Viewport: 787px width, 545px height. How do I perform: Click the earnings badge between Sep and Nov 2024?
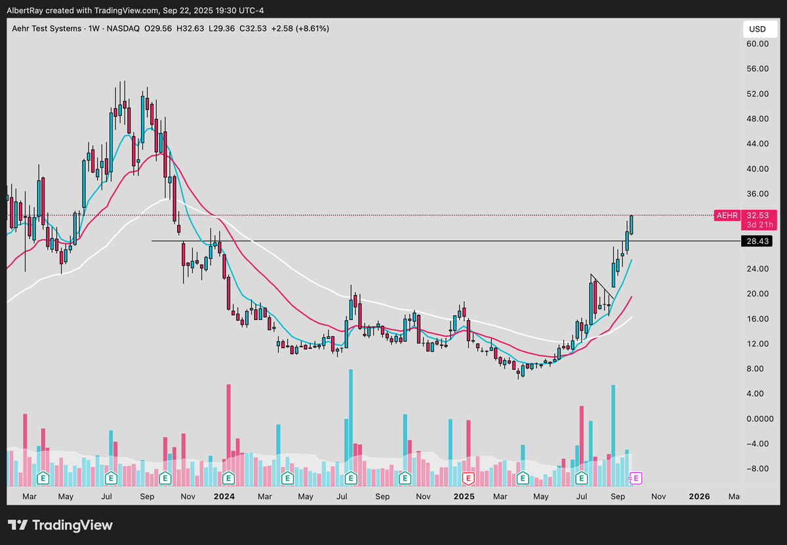pyautogui.click(x=405, y=479)
